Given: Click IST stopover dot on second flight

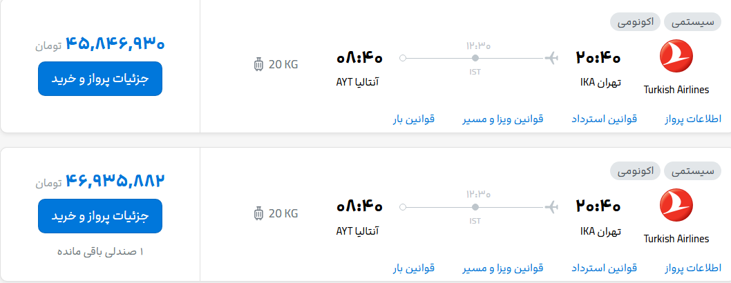Looking at the screenshot, I should pyautogui.click(x=475, y=207).
